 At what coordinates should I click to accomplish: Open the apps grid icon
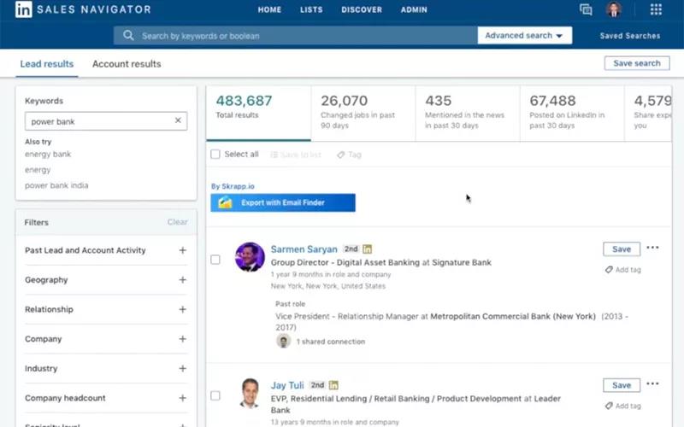(656, 10)
